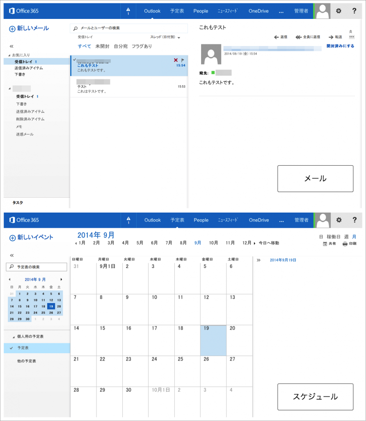Click 今日へ移動 link
366x421 pixels.
tap(269, 243)
